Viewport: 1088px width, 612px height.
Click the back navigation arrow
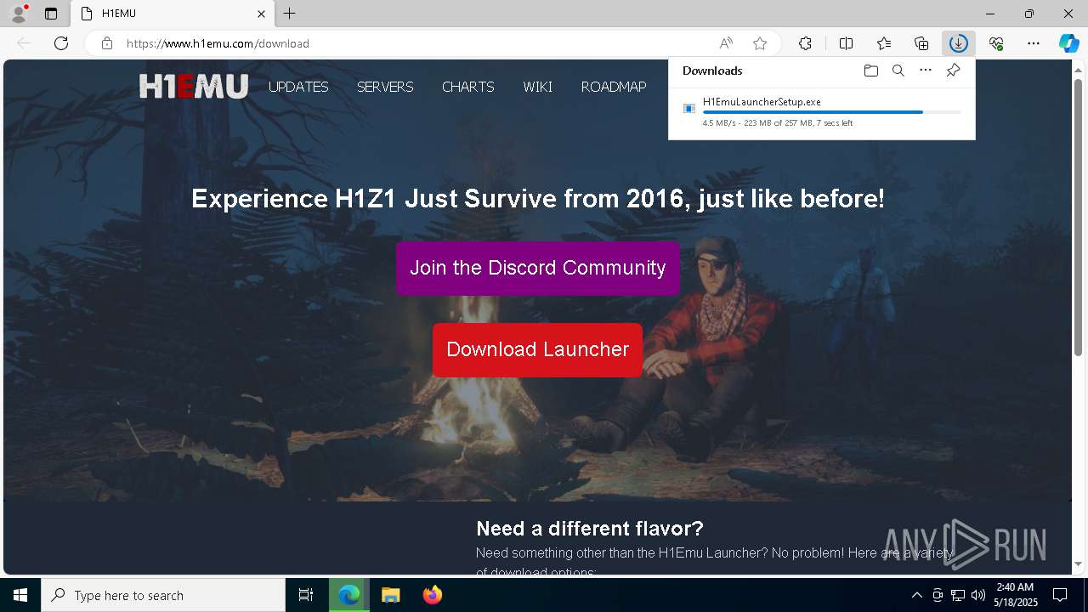click(24, 43)
